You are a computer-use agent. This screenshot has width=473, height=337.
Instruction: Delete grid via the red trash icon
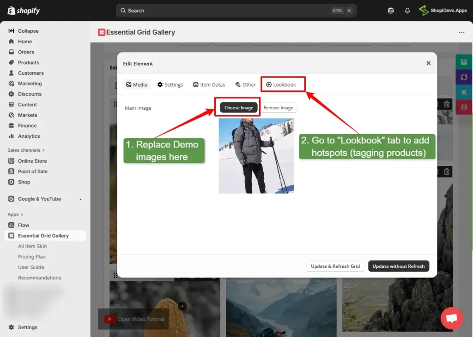[x=464, y=107]
